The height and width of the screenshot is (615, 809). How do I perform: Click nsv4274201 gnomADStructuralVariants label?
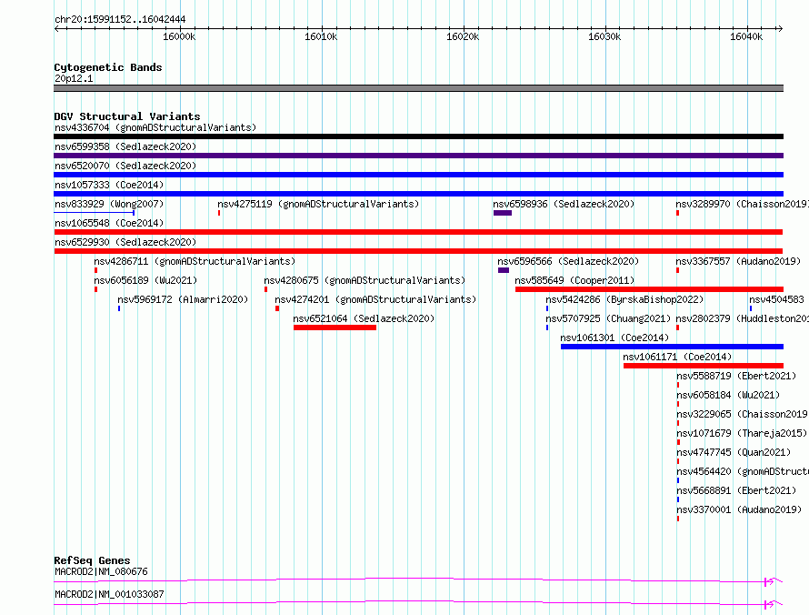pos(375,299)
